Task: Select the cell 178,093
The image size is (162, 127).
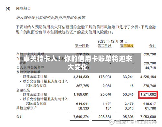Action: 105,77
